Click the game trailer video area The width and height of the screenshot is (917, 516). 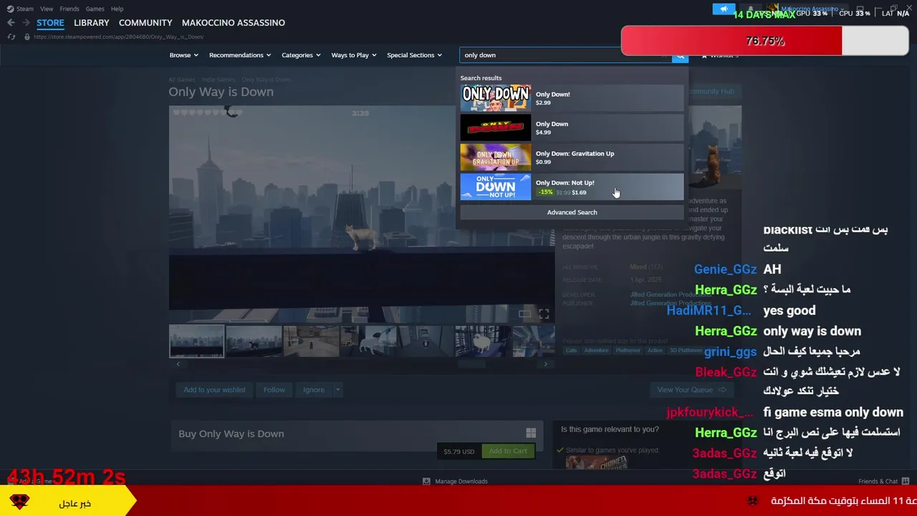pos(362,215)
